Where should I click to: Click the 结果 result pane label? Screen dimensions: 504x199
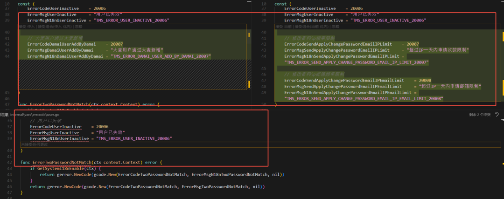(4, 114)
